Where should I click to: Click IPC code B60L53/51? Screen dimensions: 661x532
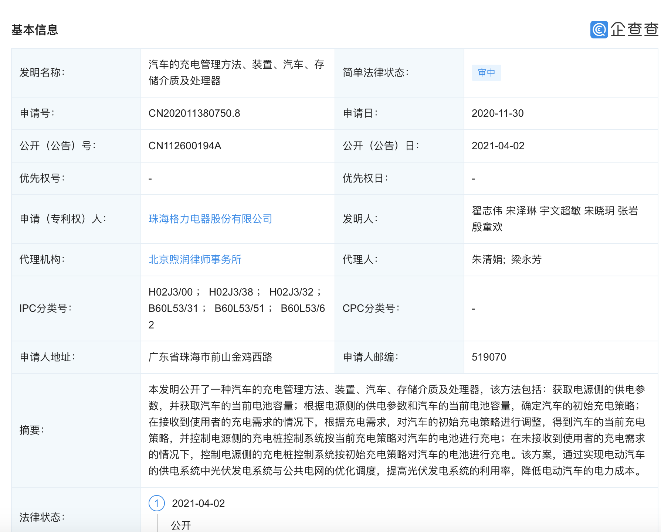click(x=240, y=308)
